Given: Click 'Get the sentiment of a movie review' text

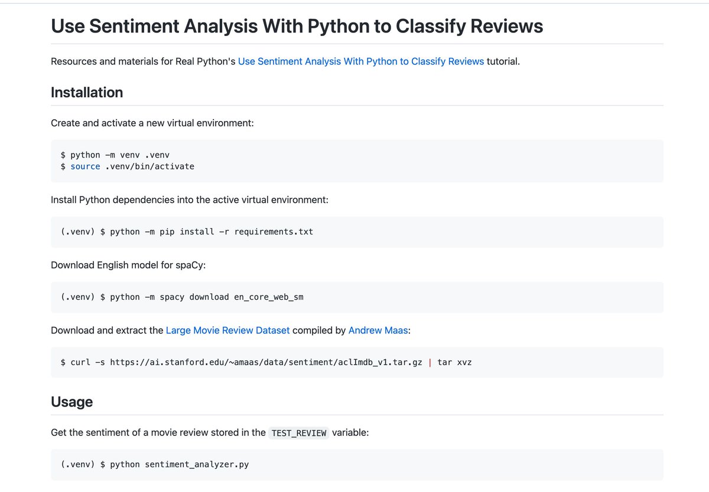Looking at the screenshot, I should point(158,432).
